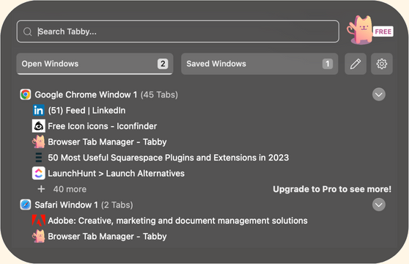Open the Adobe: Creative, marketing tab
The image size is (409, 264).
[177, 221]
